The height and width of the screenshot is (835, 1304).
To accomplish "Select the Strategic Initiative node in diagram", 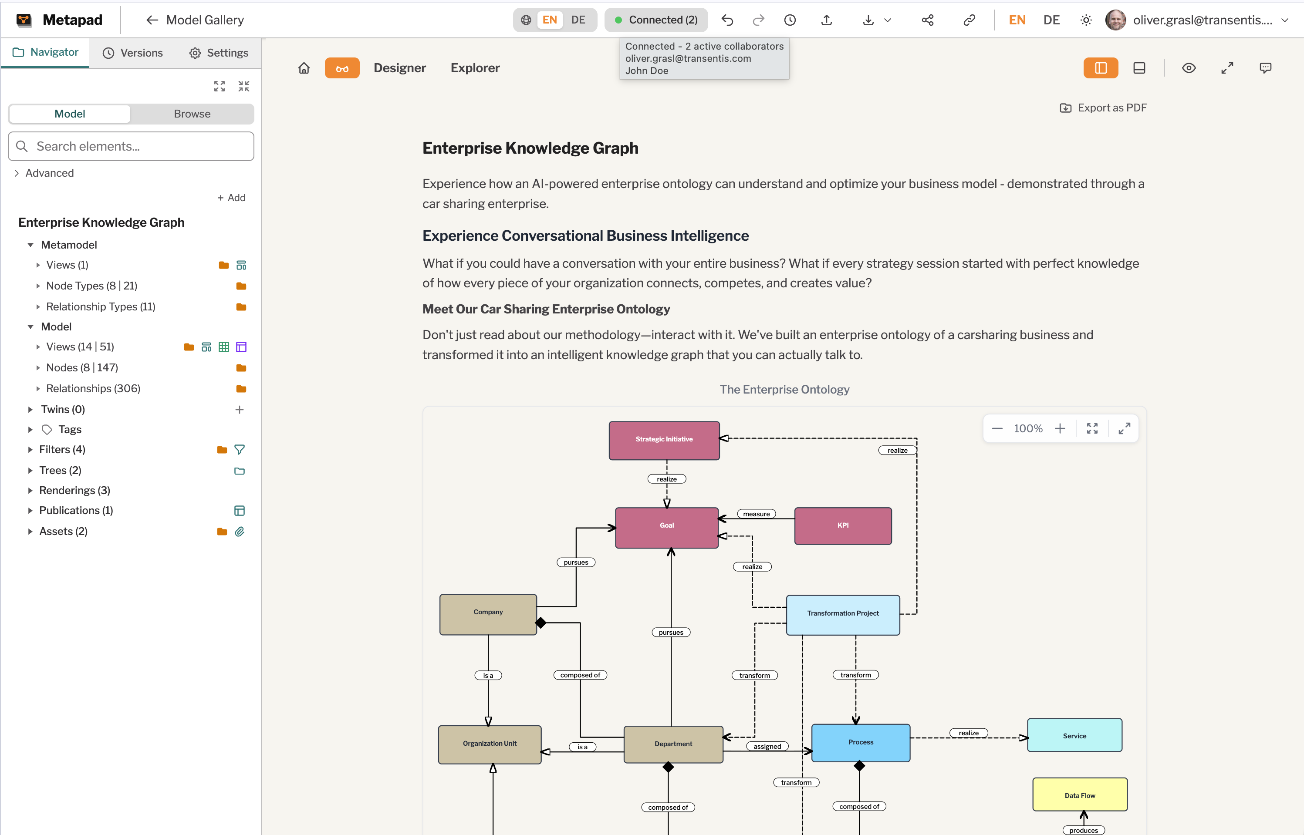I will (664, 440).
